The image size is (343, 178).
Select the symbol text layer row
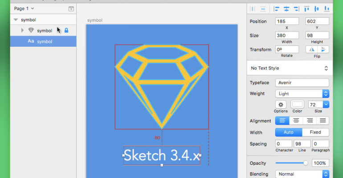pos(43,41)
